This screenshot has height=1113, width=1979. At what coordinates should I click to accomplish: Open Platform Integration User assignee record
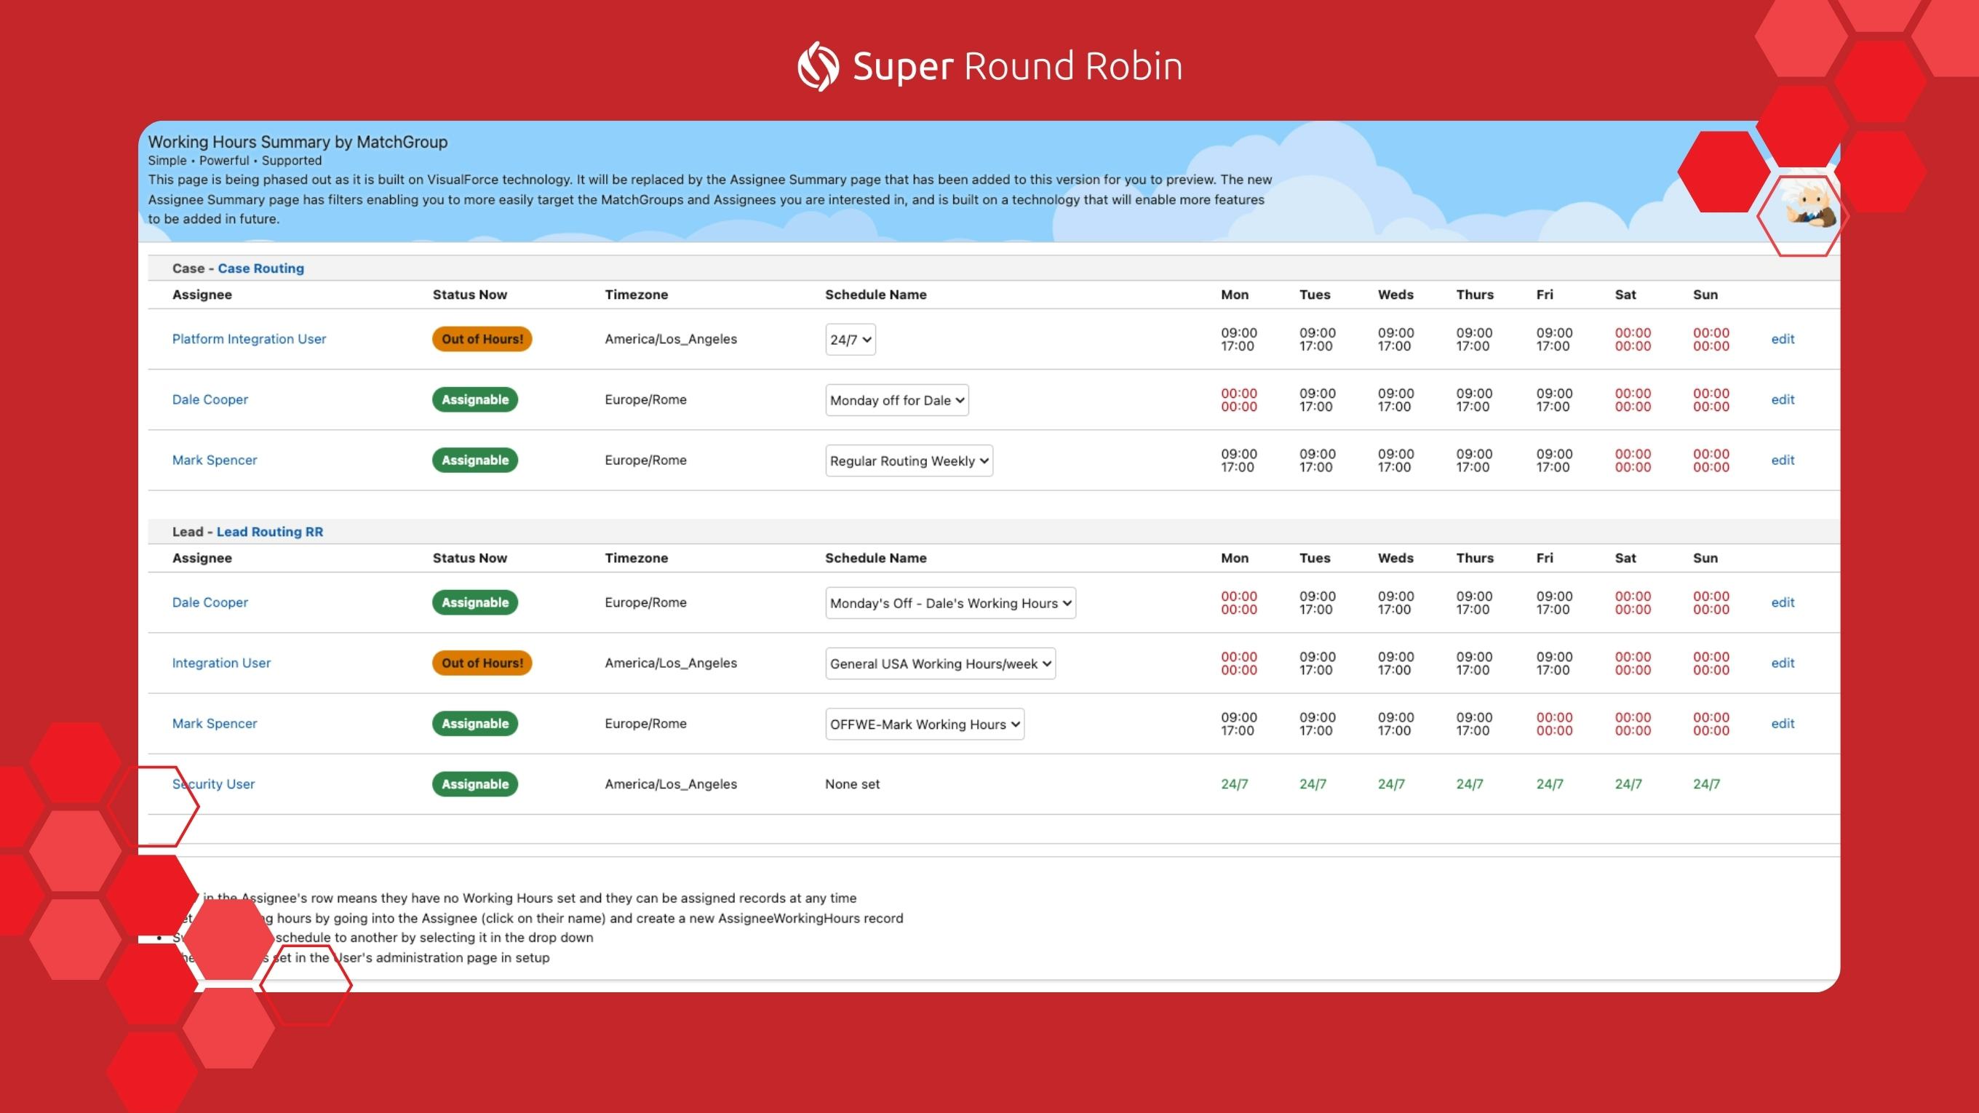[248, 339]
